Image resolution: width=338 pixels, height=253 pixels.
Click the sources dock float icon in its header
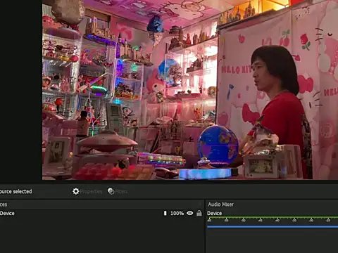click(x=200, y=204)
